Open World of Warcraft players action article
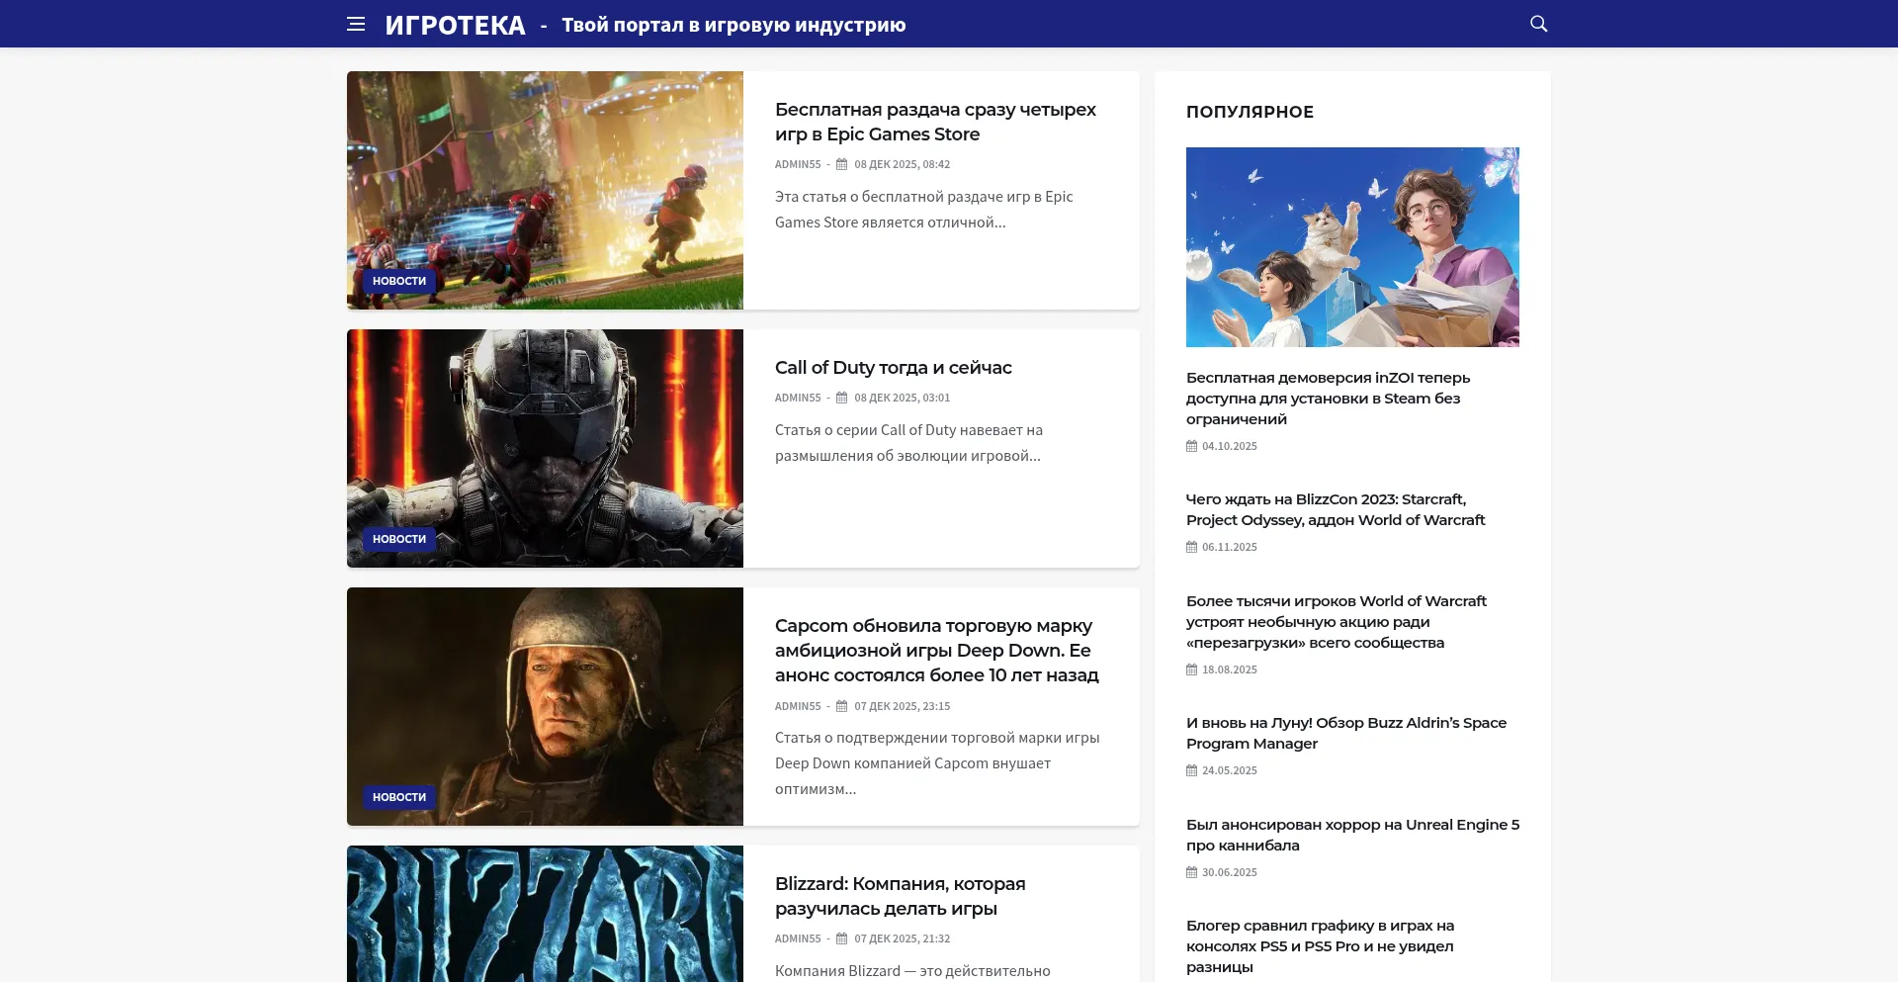 [x=1337, y=622]
